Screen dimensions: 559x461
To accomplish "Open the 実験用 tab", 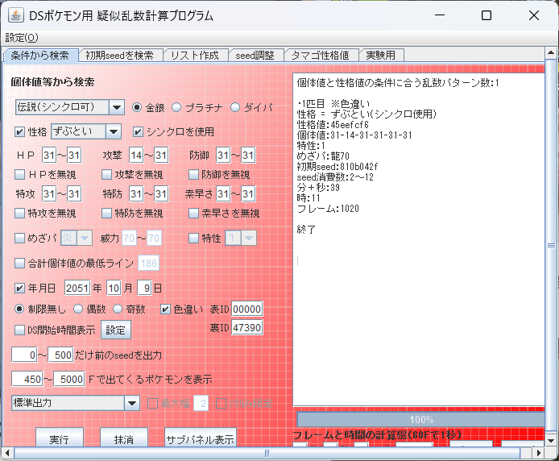I will point(380,56).
